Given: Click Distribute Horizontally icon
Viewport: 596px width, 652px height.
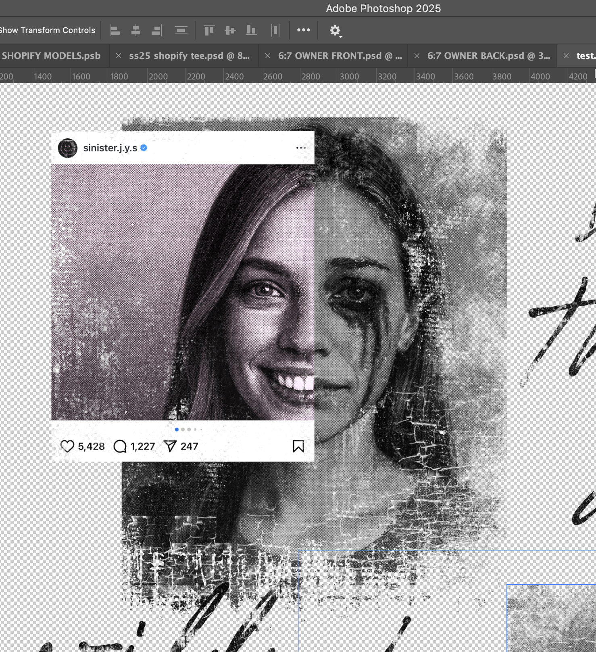Looking at the screenshot, I should tap(275, 30).
